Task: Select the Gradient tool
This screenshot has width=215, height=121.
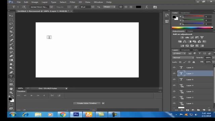Action: click(x=11, y=60)
